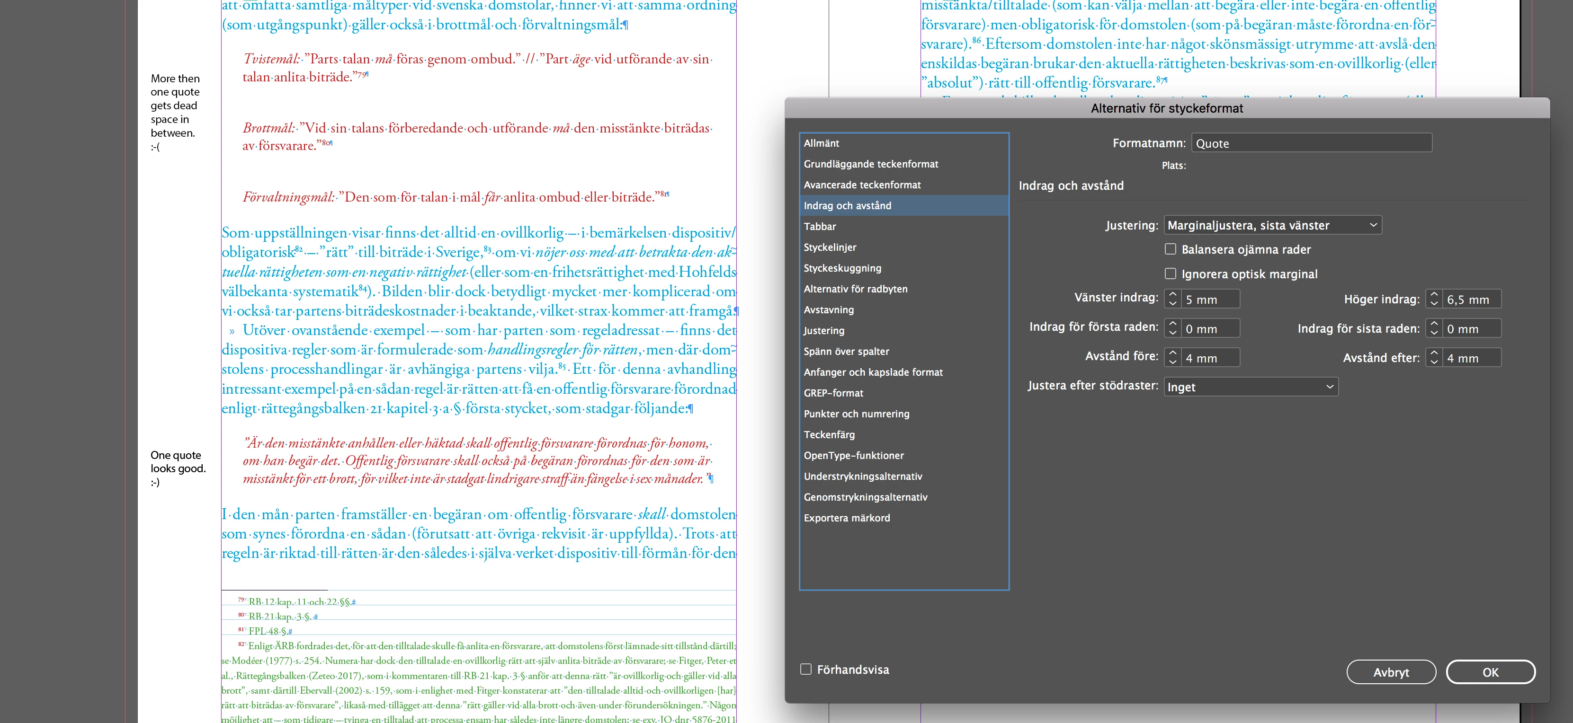
Task: Select Teckenfärg in the category list
Action: [x=829, y=434]
